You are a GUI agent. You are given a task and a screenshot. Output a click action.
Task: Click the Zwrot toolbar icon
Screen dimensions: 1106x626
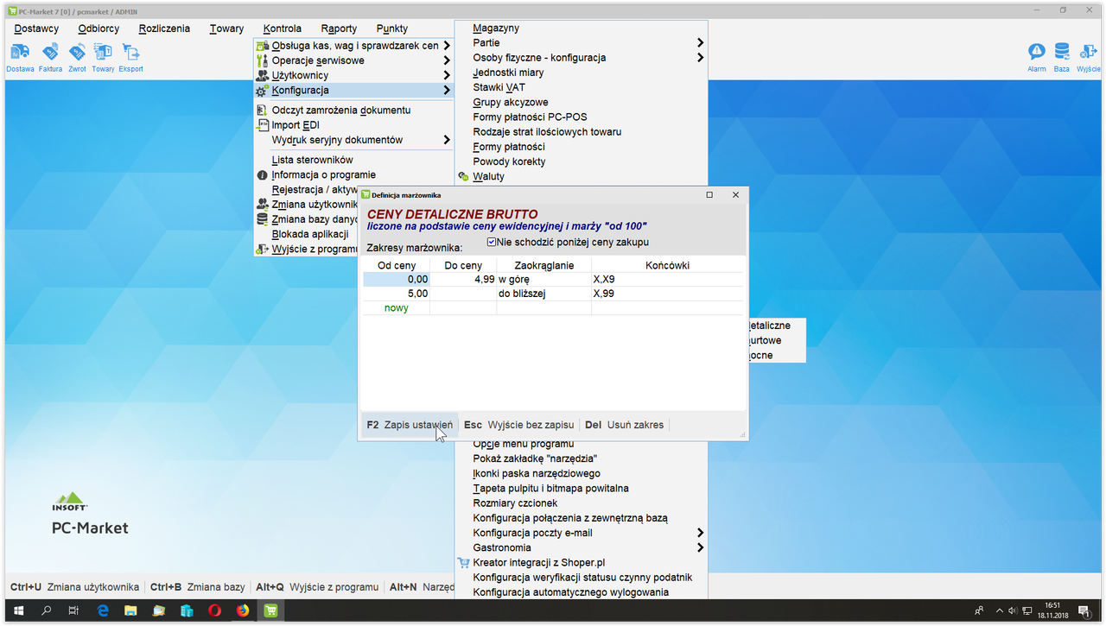[x=77, y=58]
